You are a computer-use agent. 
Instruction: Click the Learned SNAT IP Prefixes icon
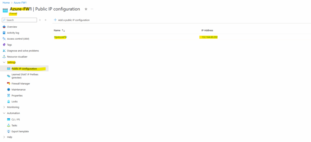pos(9,76)
